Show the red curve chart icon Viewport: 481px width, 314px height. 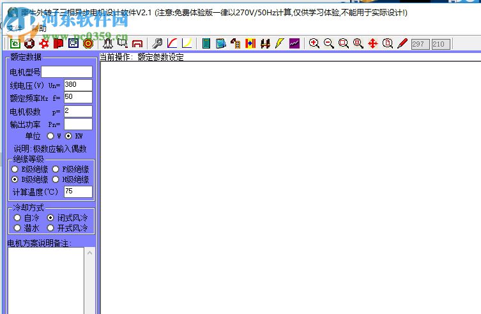(x=172, y=43)
